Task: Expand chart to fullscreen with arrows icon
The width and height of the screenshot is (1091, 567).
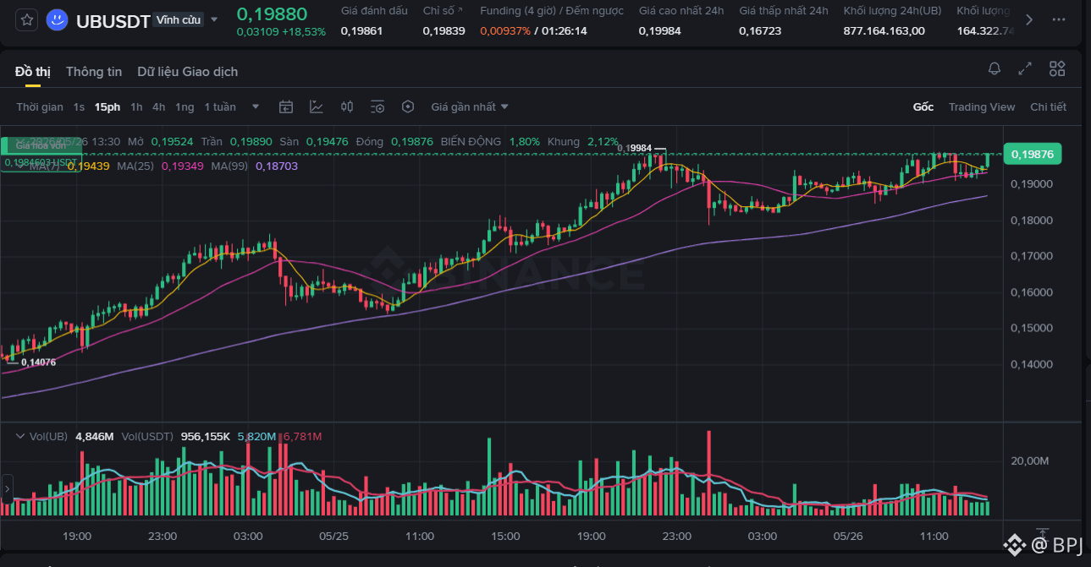Action: [1025, 68]
